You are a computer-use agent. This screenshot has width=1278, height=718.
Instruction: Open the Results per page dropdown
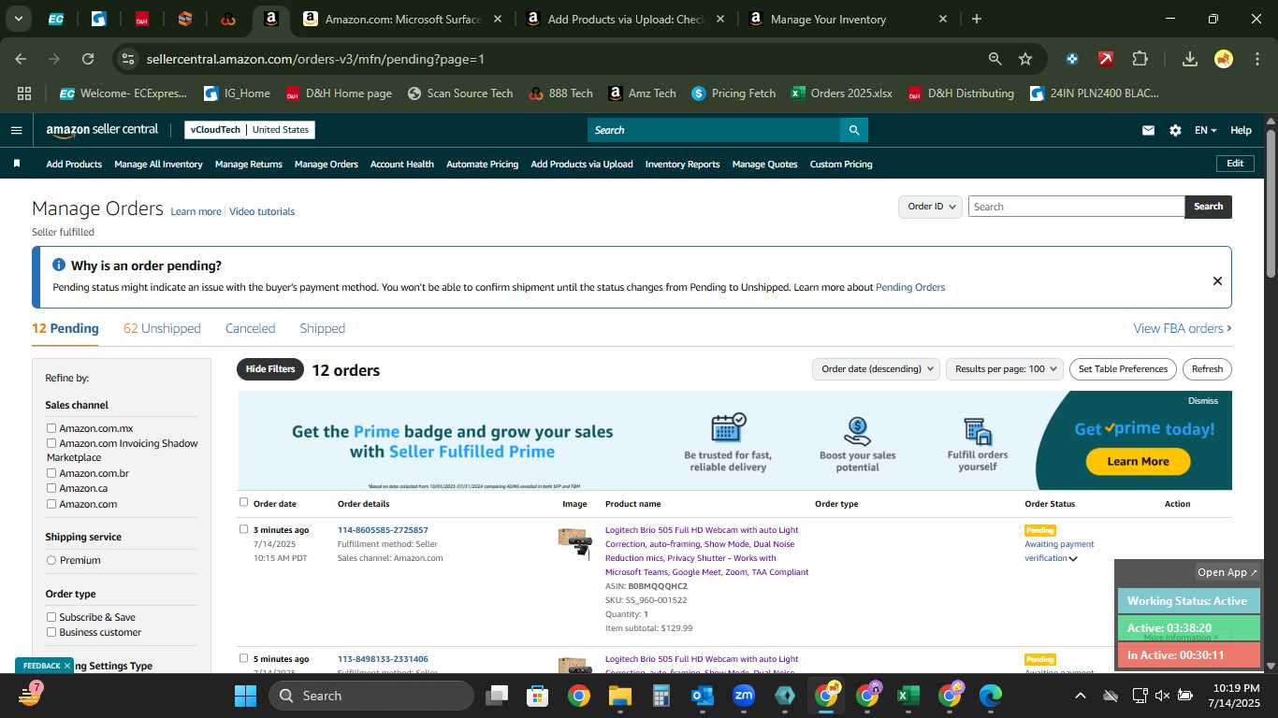click(x=1005, y=369)
